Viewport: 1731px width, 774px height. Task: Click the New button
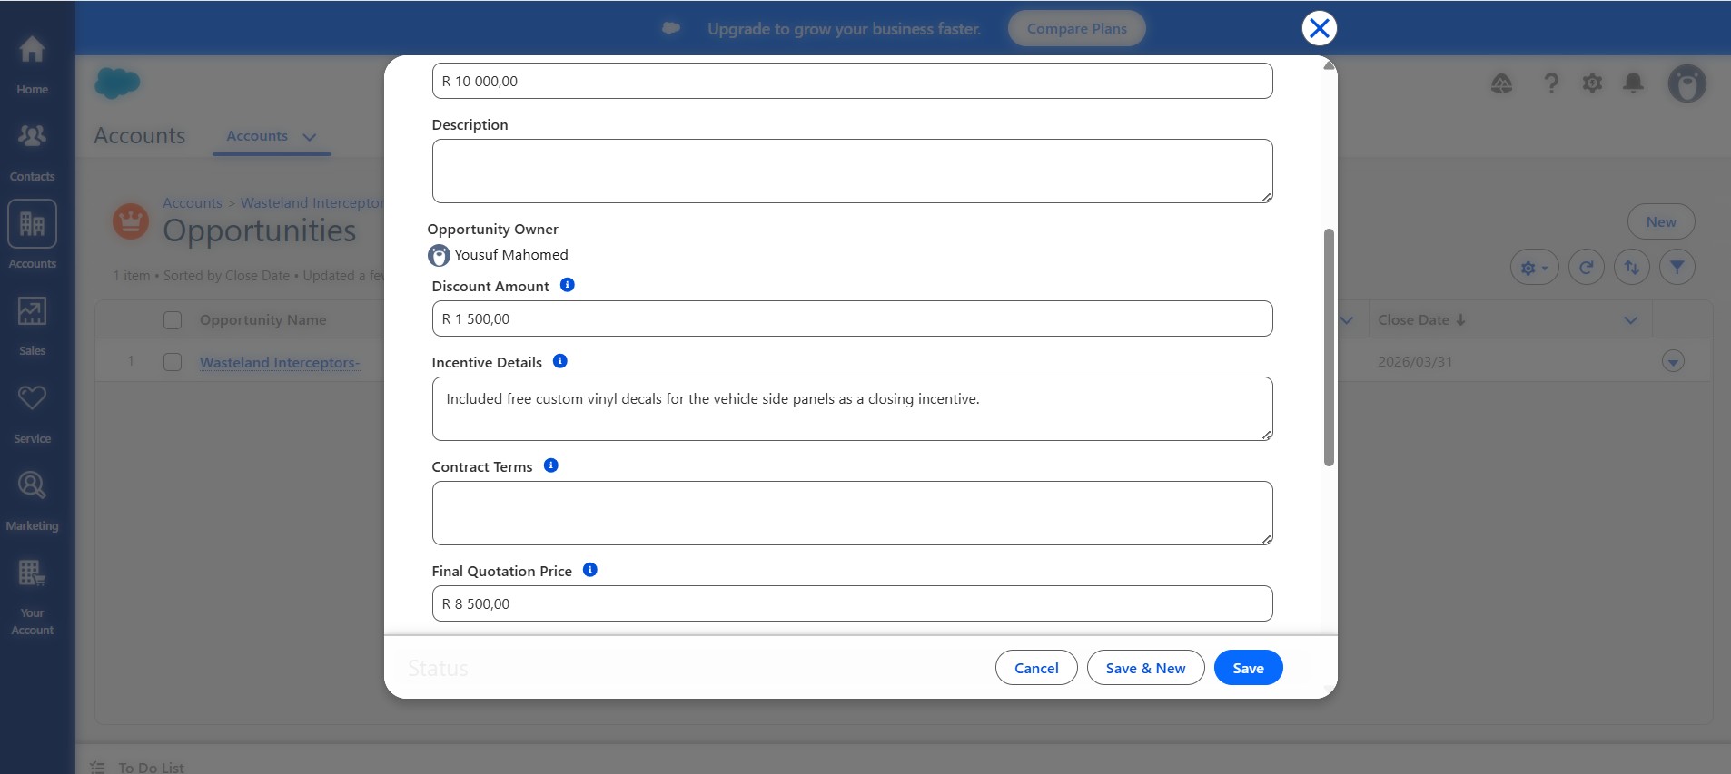pos(1660,222)
